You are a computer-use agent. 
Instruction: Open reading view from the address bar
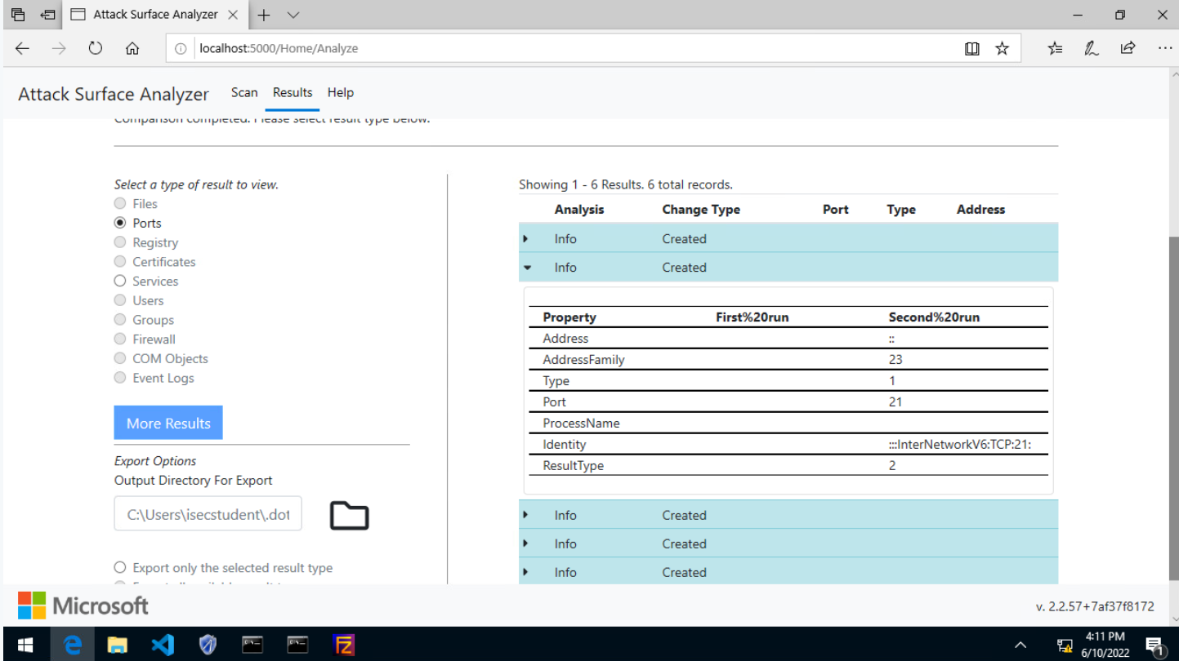coord(971,48)
